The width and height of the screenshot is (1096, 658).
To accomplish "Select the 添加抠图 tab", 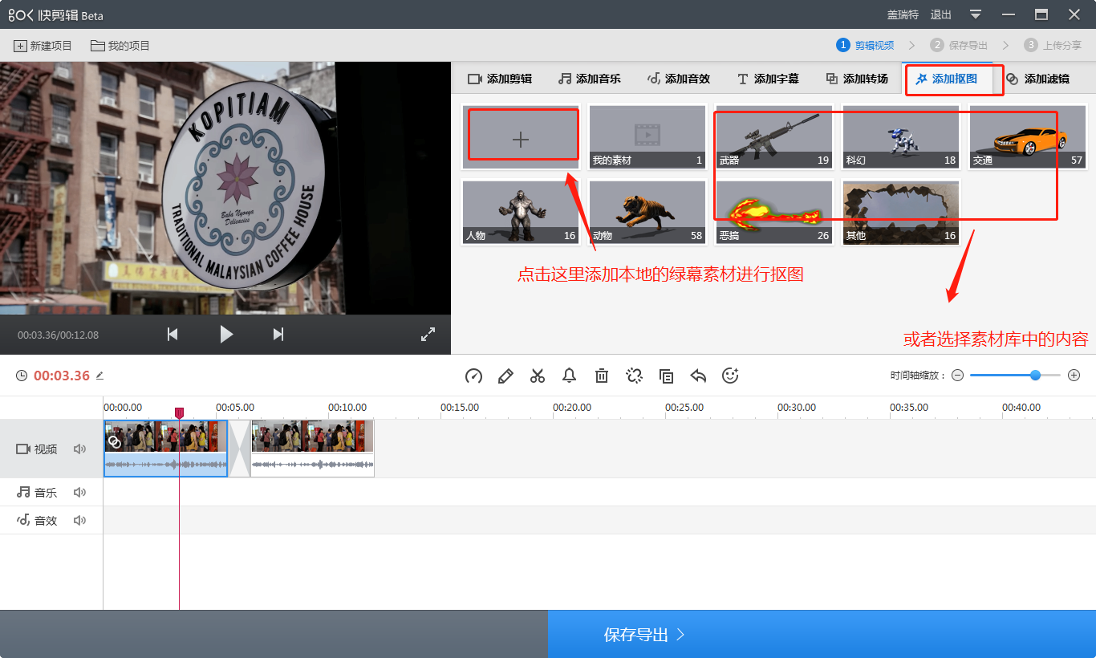I will 947,79.
